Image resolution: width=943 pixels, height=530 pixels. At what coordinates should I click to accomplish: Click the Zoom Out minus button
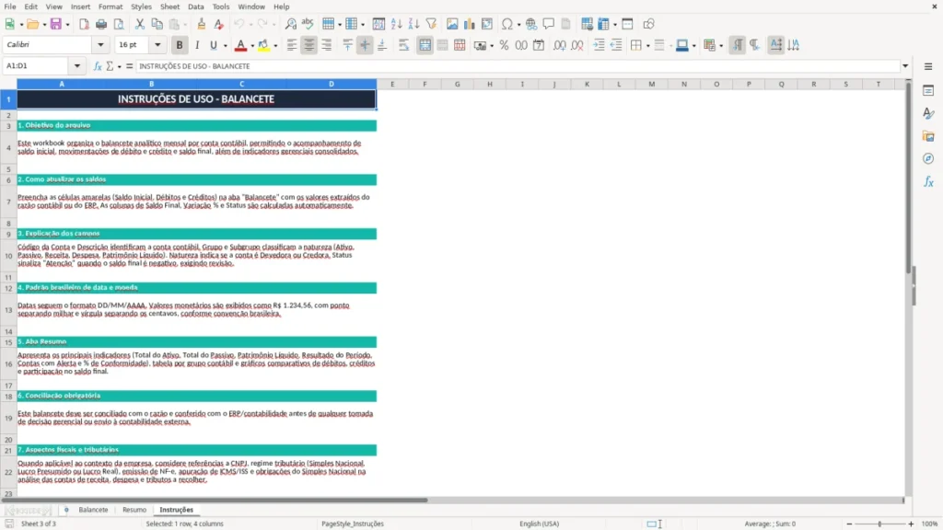(849, 524)
